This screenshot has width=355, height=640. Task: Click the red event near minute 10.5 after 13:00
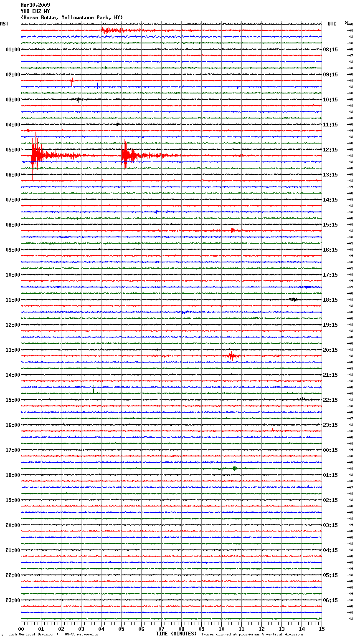231,356
